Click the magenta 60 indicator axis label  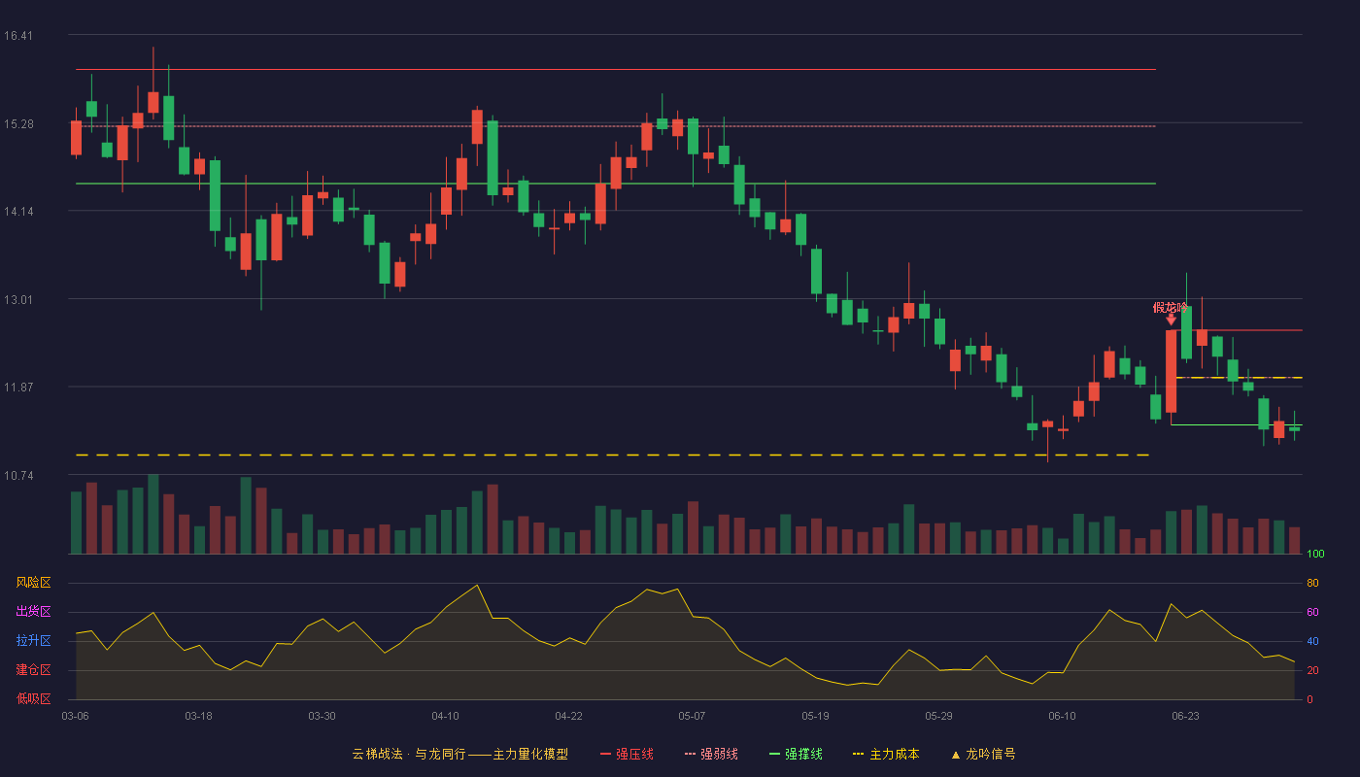(1312, 612)
